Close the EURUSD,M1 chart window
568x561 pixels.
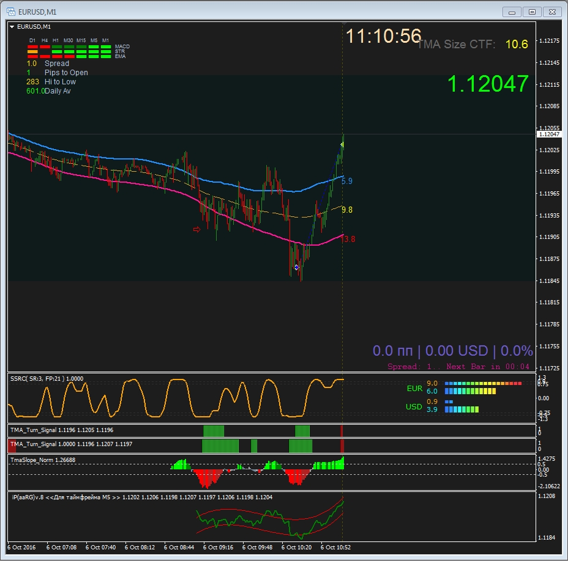click(552, 12)
